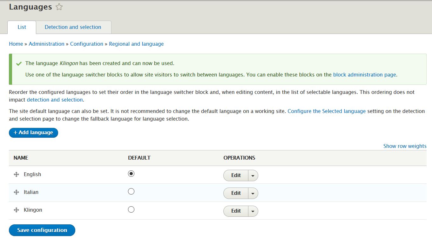Click the Configure the Selected language link

coord(326,111)
